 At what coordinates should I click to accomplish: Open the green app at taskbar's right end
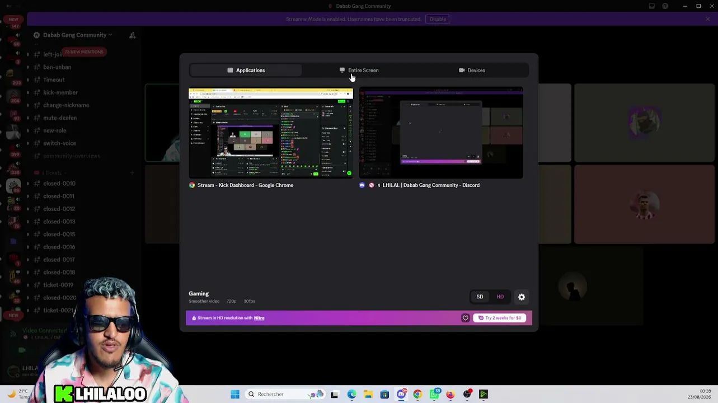coord(484,394)
